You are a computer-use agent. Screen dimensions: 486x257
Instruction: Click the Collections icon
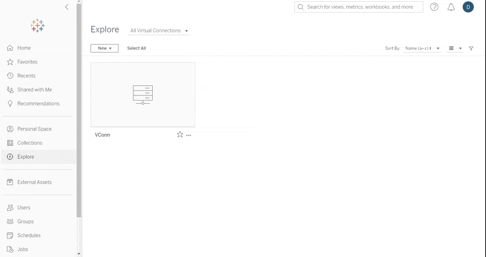click(10, 143)
